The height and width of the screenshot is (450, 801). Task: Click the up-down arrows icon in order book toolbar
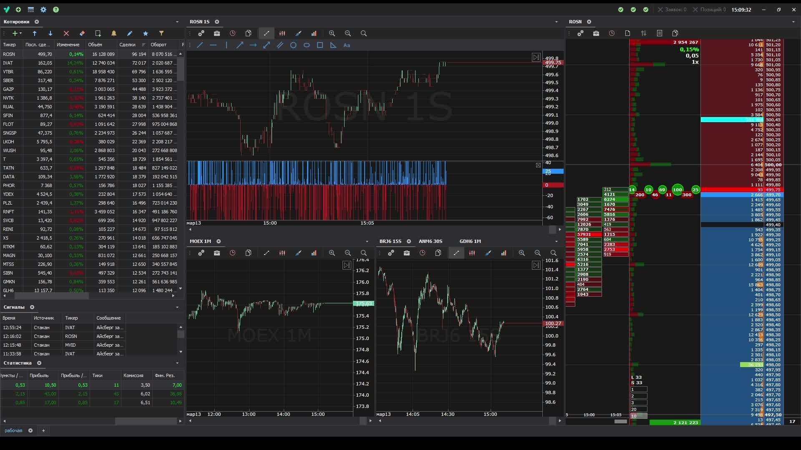coord(644,33)
